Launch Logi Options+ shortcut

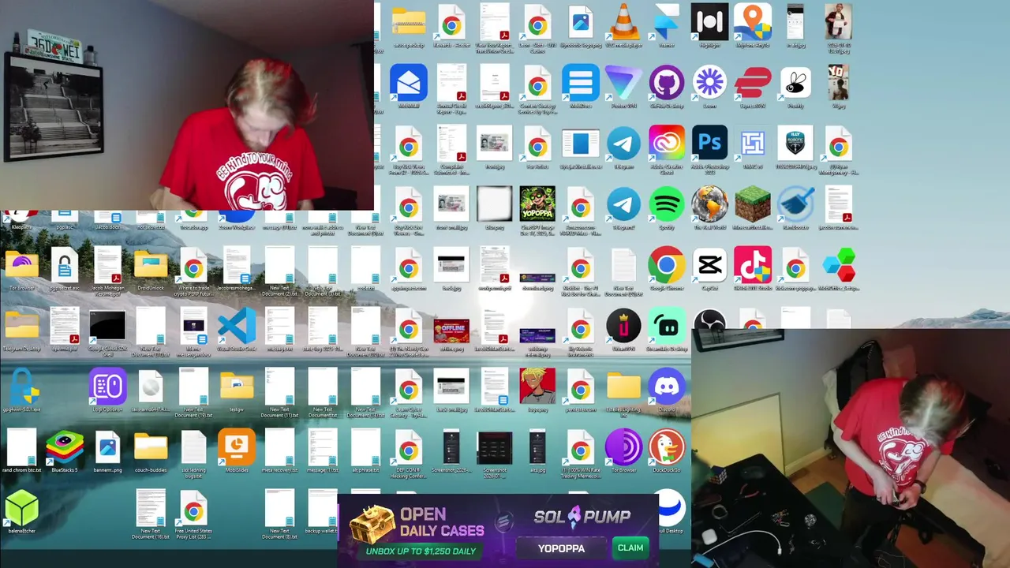(107, 387)
